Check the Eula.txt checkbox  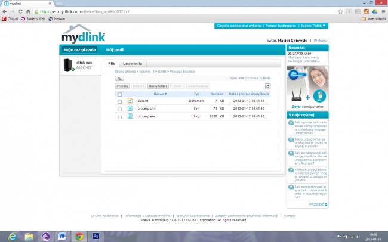120,101
